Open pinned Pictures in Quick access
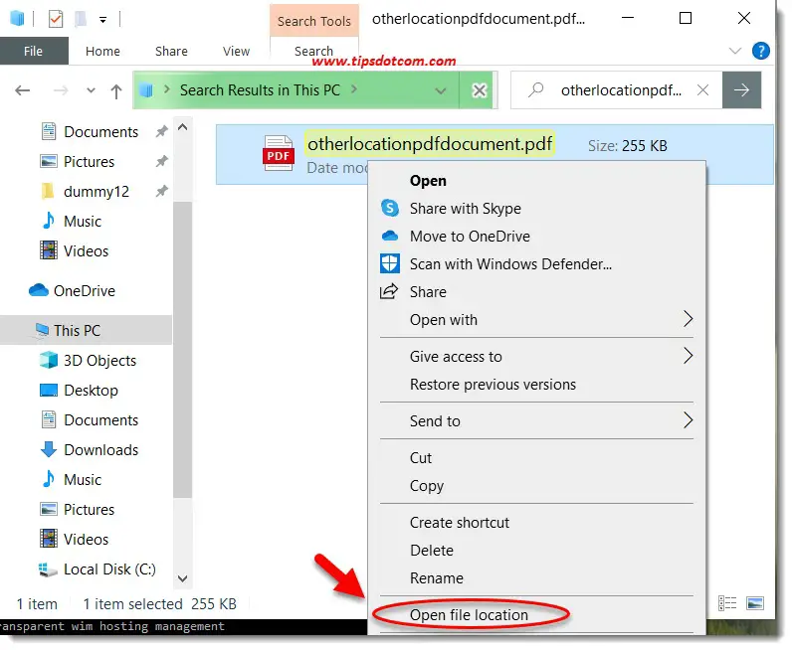The height and width of the screenshot is (650, 792). coord(89,161)
